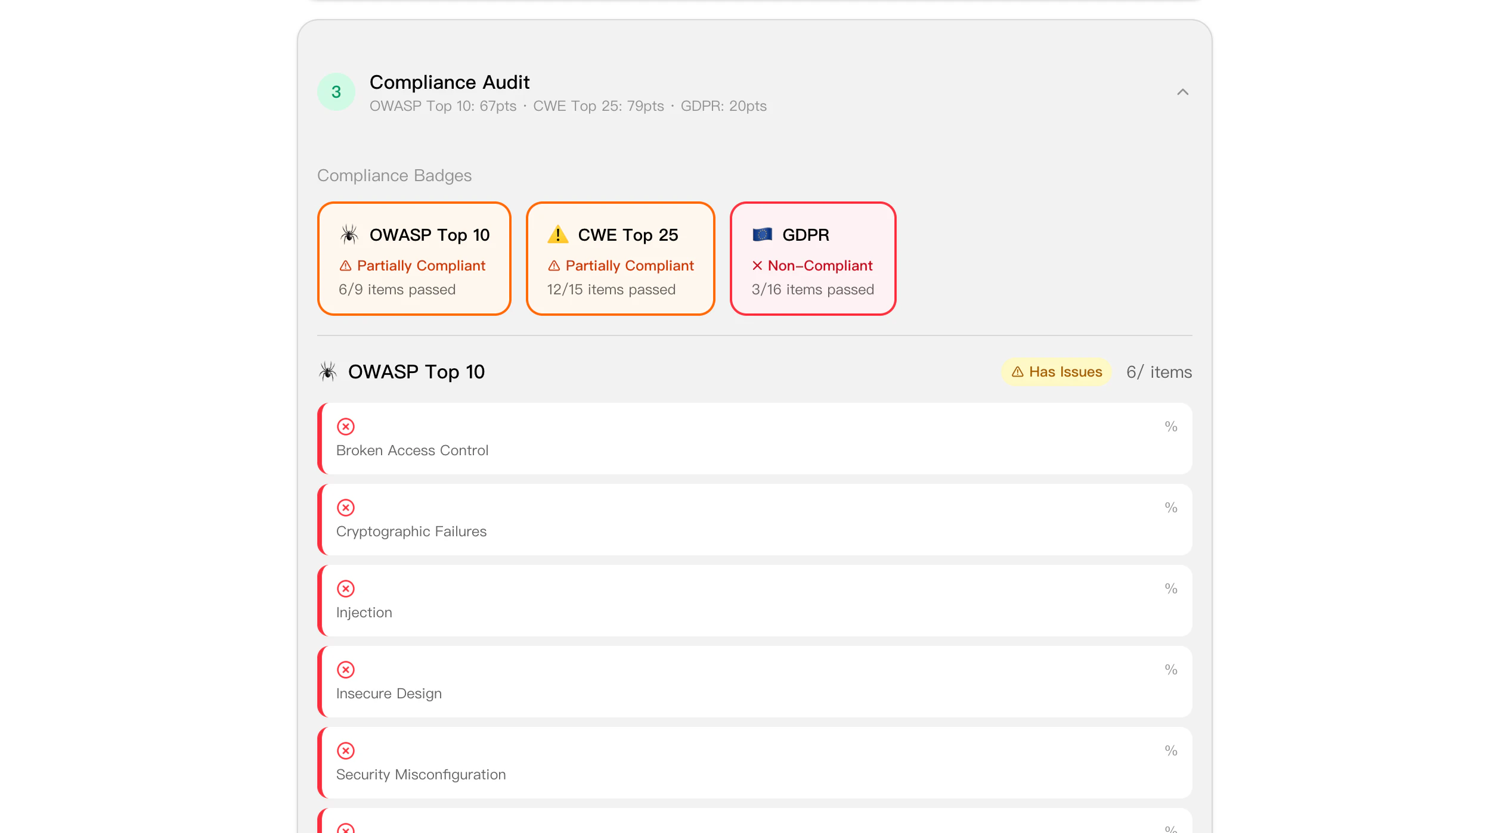Screen dimensions: 1487x833
Task: Expand the Broken Access Control row
Action: pos(754,439)
